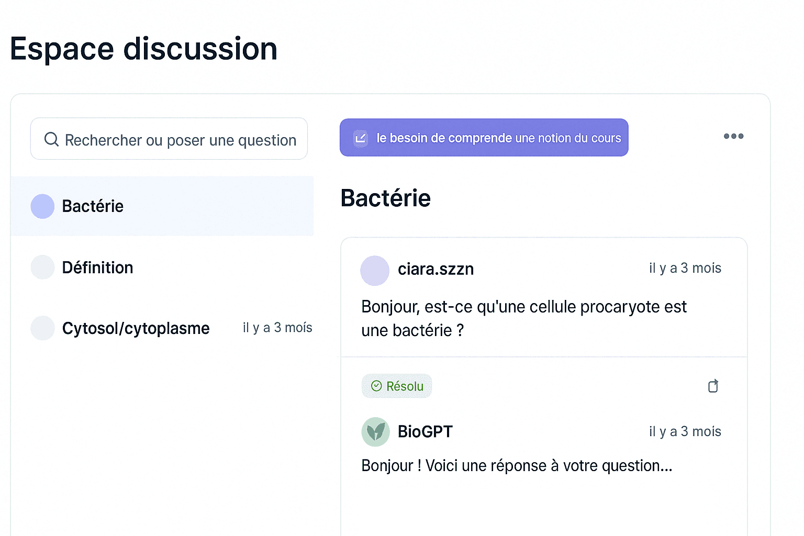Click the arrow icon in purple button

361,138
